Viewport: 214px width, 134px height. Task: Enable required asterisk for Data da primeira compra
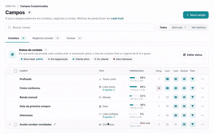click(x=159, y=106)
